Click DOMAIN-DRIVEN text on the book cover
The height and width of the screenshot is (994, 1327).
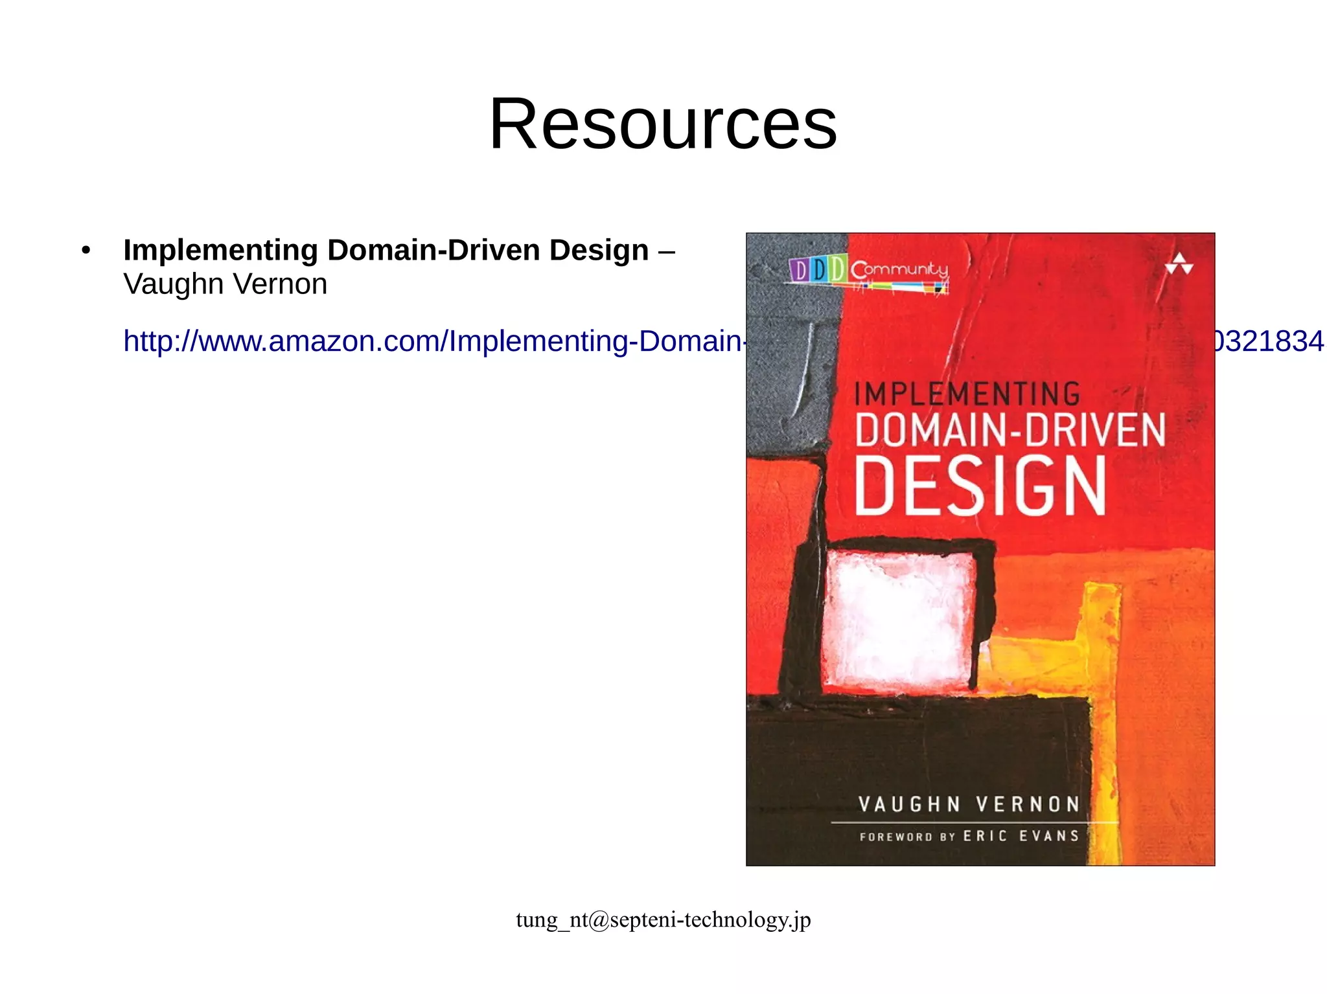pos(1010,430)
